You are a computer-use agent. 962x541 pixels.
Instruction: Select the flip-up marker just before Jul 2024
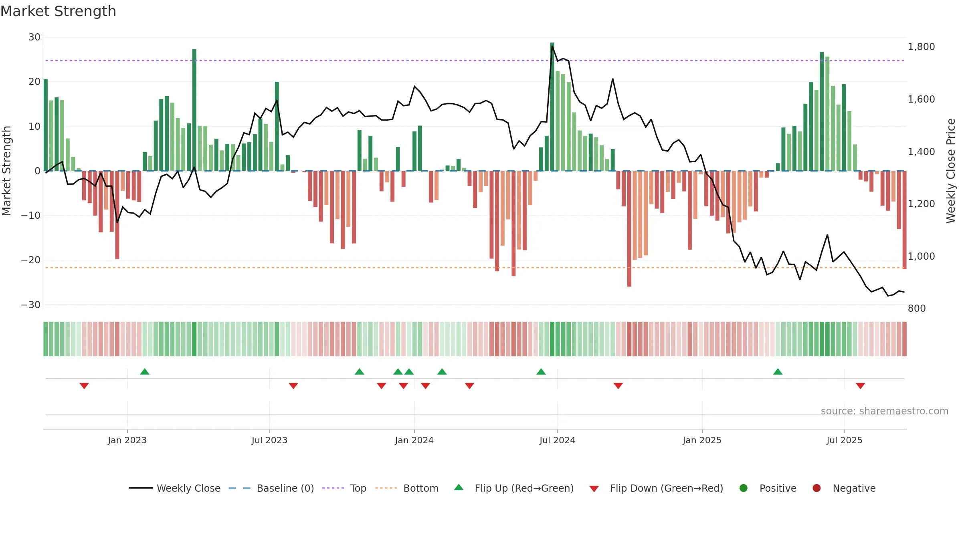(x=541, y=371)
